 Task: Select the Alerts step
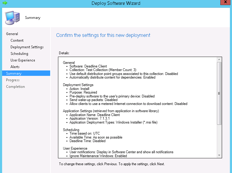[x=15, y=67]
